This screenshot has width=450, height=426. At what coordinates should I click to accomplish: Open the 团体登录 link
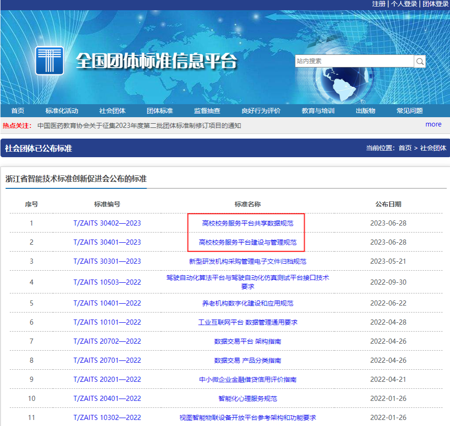tap(435, 4)
